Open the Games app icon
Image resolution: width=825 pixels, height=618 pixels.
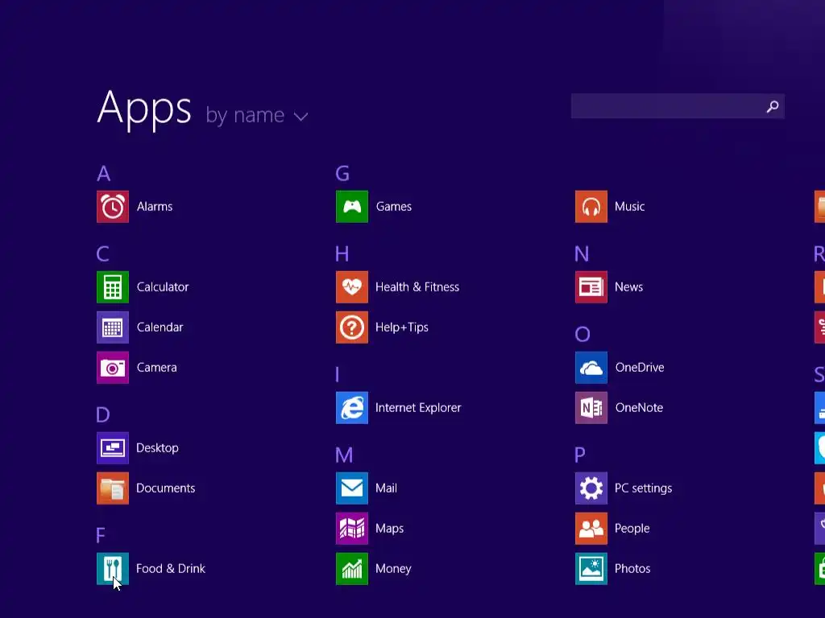pos(352,207)
